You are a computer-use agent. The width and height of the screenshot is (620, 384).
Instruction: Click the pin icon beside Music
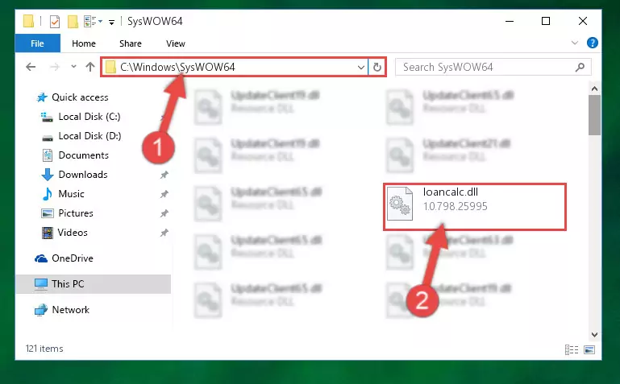(x=164, y=194)
